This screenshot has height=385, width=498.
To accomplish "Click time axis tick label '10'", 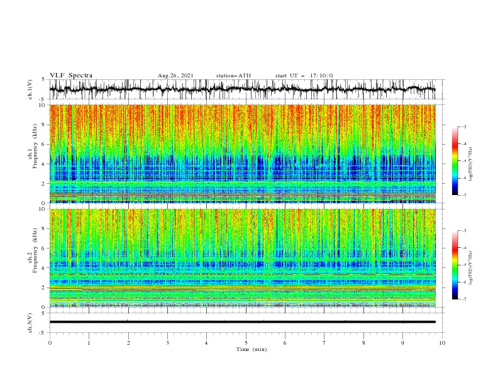I will pos(442,343).
